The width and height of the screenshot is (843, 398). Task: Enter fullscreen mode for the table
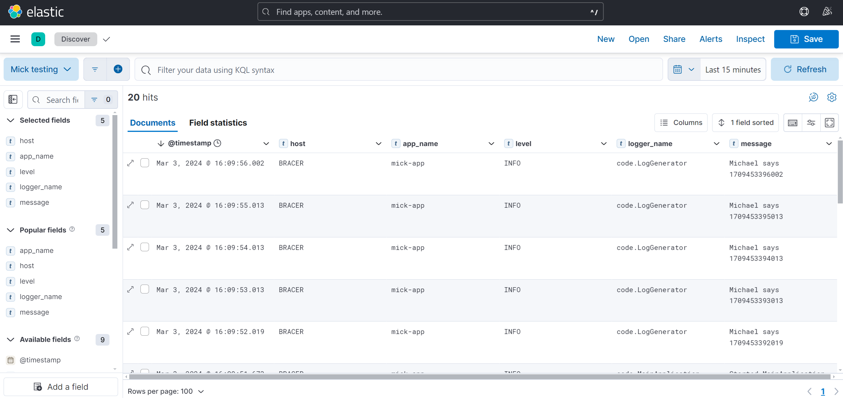[829, 123]
